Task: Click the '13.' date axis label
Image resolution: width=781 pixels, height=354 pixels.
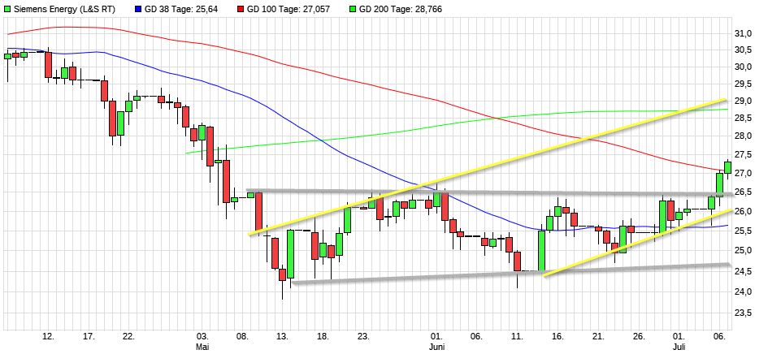Action: pyautogui.click(x=283, y=337)
